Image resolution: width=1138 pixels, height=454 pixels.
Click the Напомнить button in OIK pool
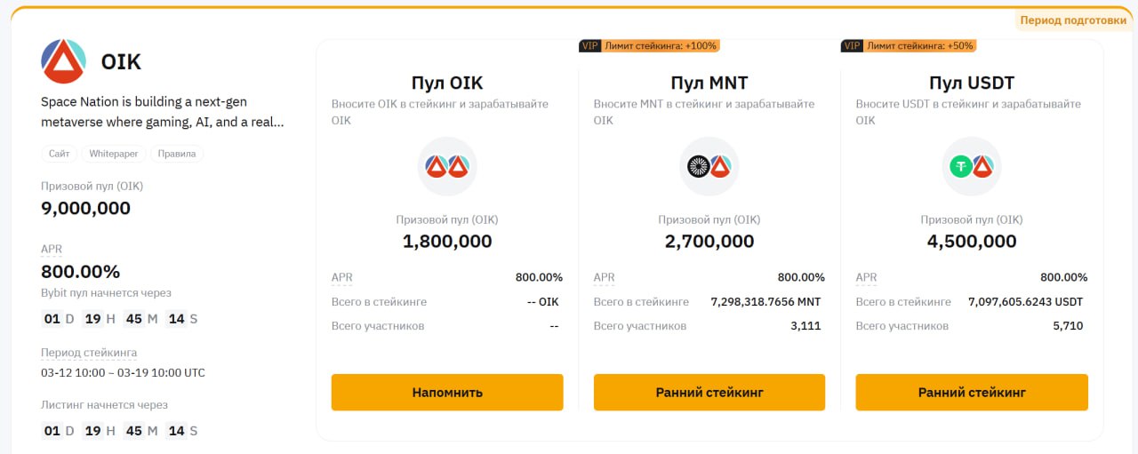pos(447,392)
